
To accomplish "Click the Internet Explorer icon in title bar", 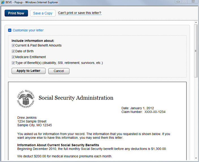I will click(x=3, y=2).
